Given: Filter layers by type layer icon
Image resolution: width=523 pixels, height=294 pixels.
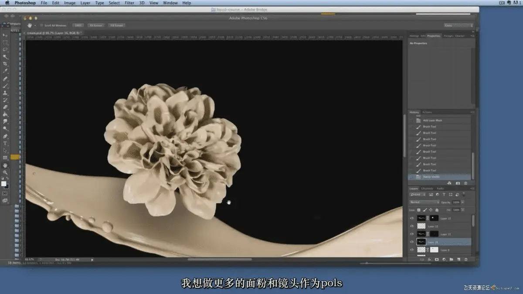Looking at the screenshot, I should tap(444, 194).
